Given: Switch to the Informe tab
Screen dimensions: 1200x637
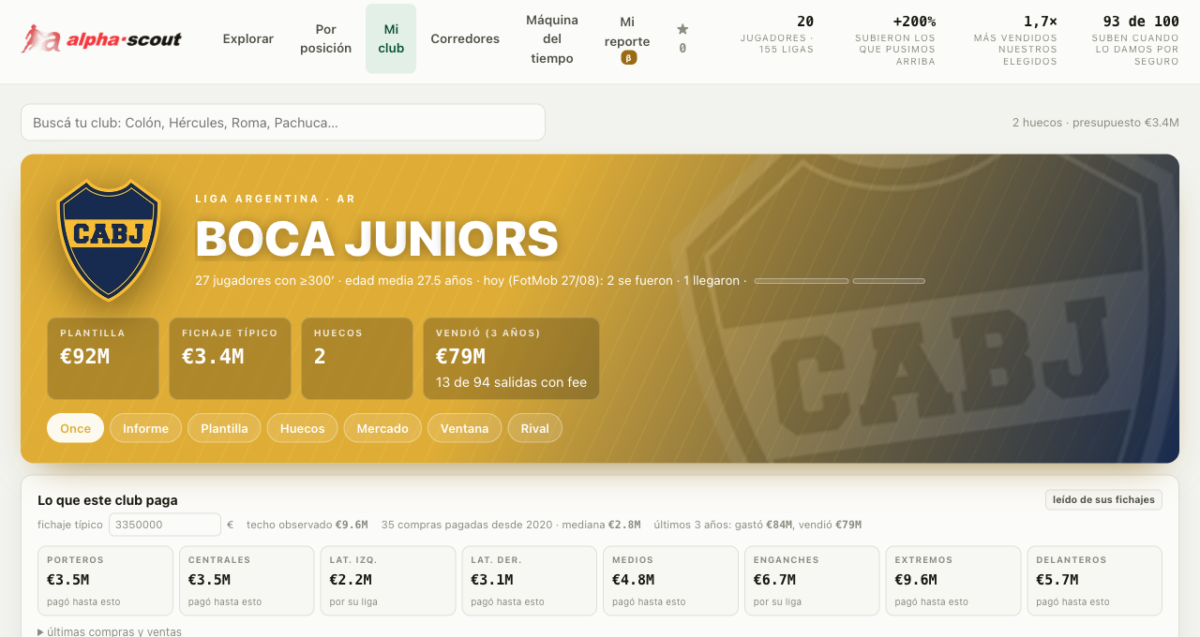Looking at the screenshot, I should click(x=145, y=428).
